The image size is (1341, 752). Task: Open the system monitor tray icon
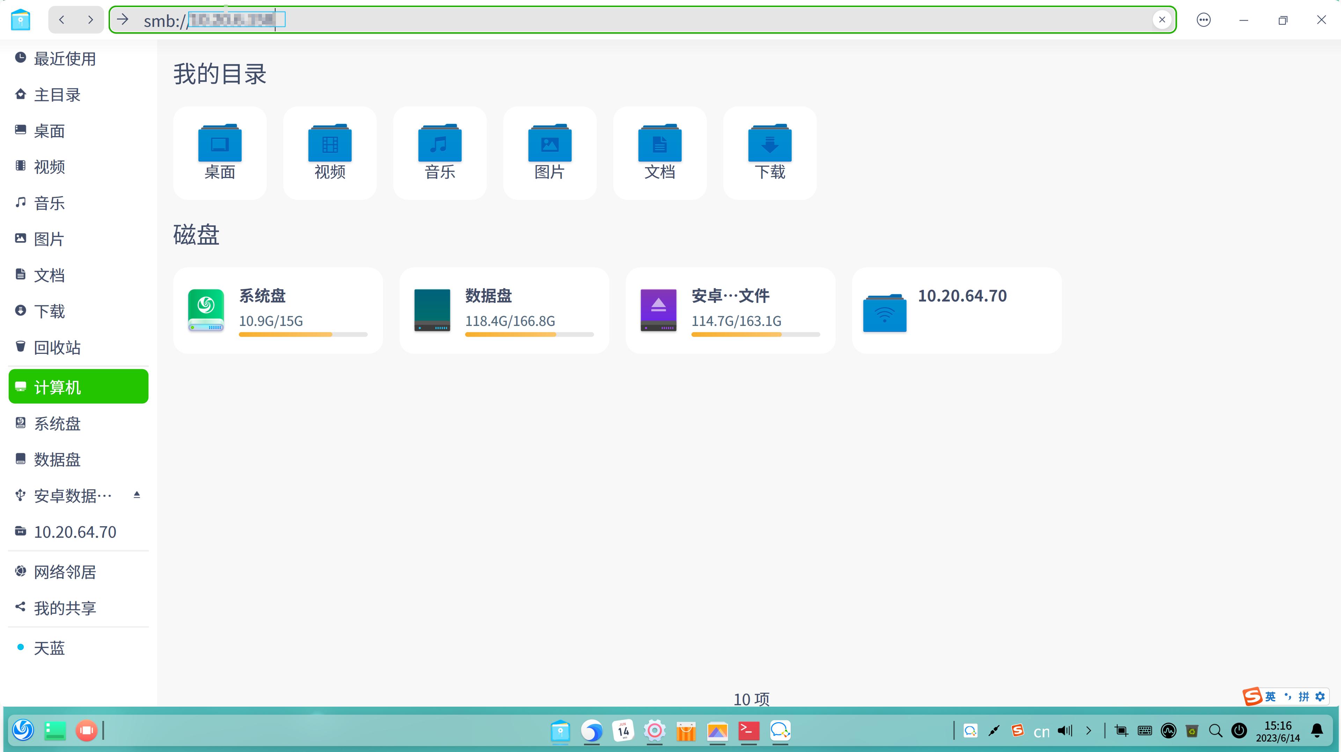pos(1169,731)
